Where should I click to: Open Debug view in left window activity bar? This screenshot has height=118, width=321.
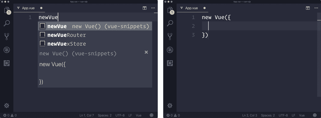[6, 50]
